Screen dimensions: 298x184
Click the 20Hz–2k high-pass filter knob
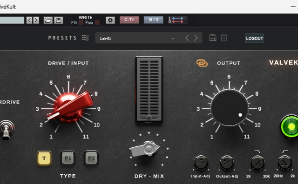284,162
